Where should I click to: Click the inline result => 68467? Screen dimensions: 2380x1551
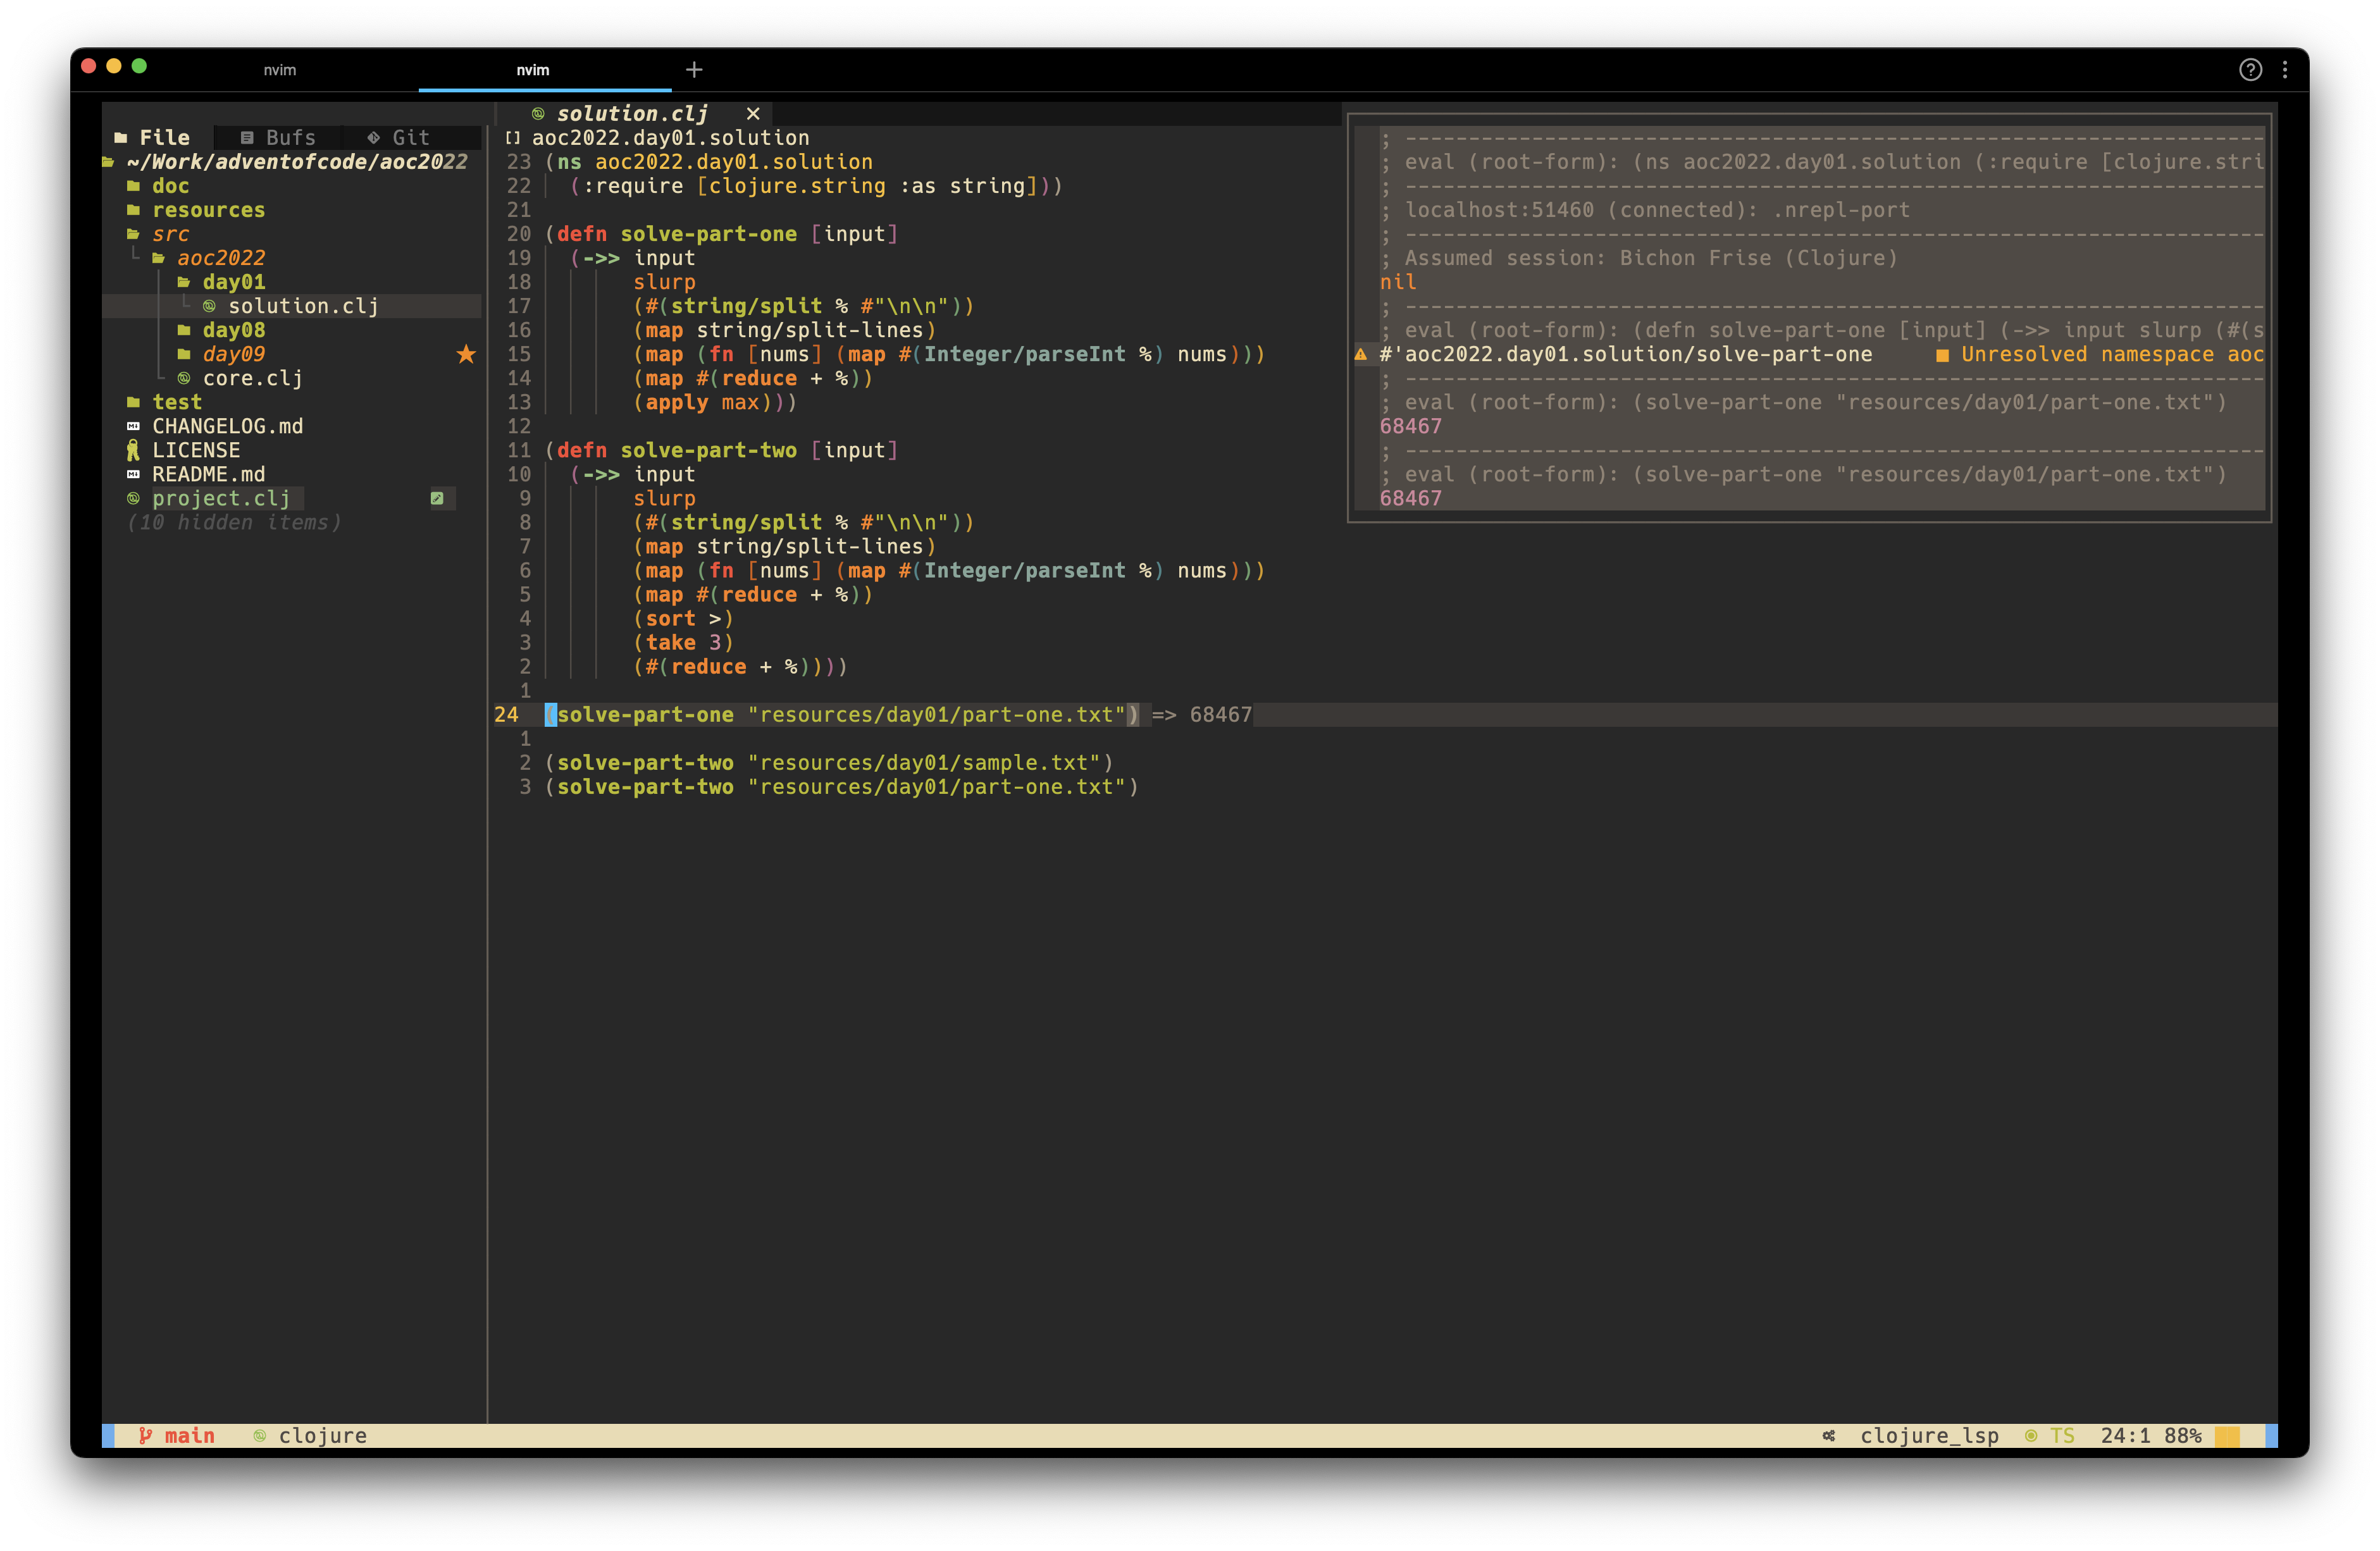tap(1201, 714)
